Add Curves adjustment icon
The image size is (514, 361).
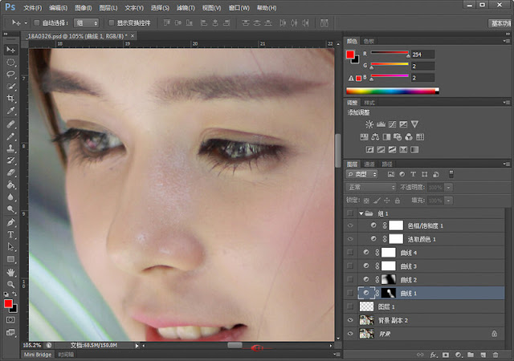[x=392, y=124]
